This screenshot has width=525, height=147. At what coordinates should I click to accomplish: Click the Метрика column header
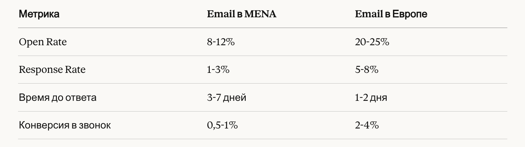click(39, 14)
